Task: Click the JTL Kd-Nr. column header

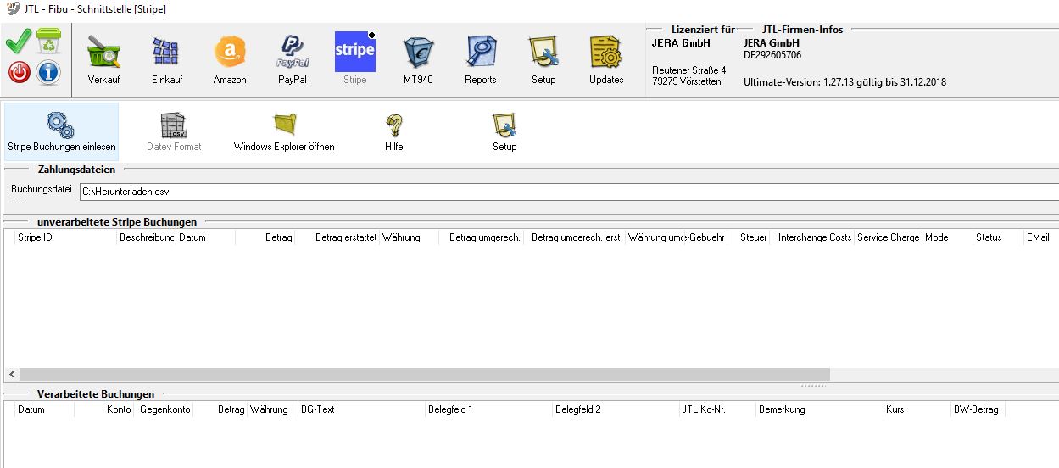Action: click(x=717, y=409)
